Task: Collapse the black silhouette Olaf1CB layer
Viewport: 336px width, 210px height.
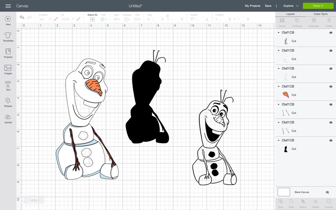Action: point(278,141)
